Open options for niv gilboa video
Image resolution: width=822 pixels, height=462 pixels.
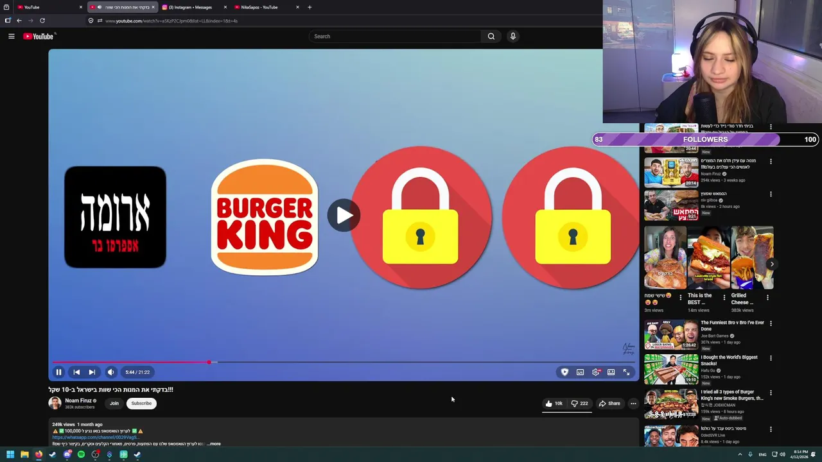(x=771, y=194)
